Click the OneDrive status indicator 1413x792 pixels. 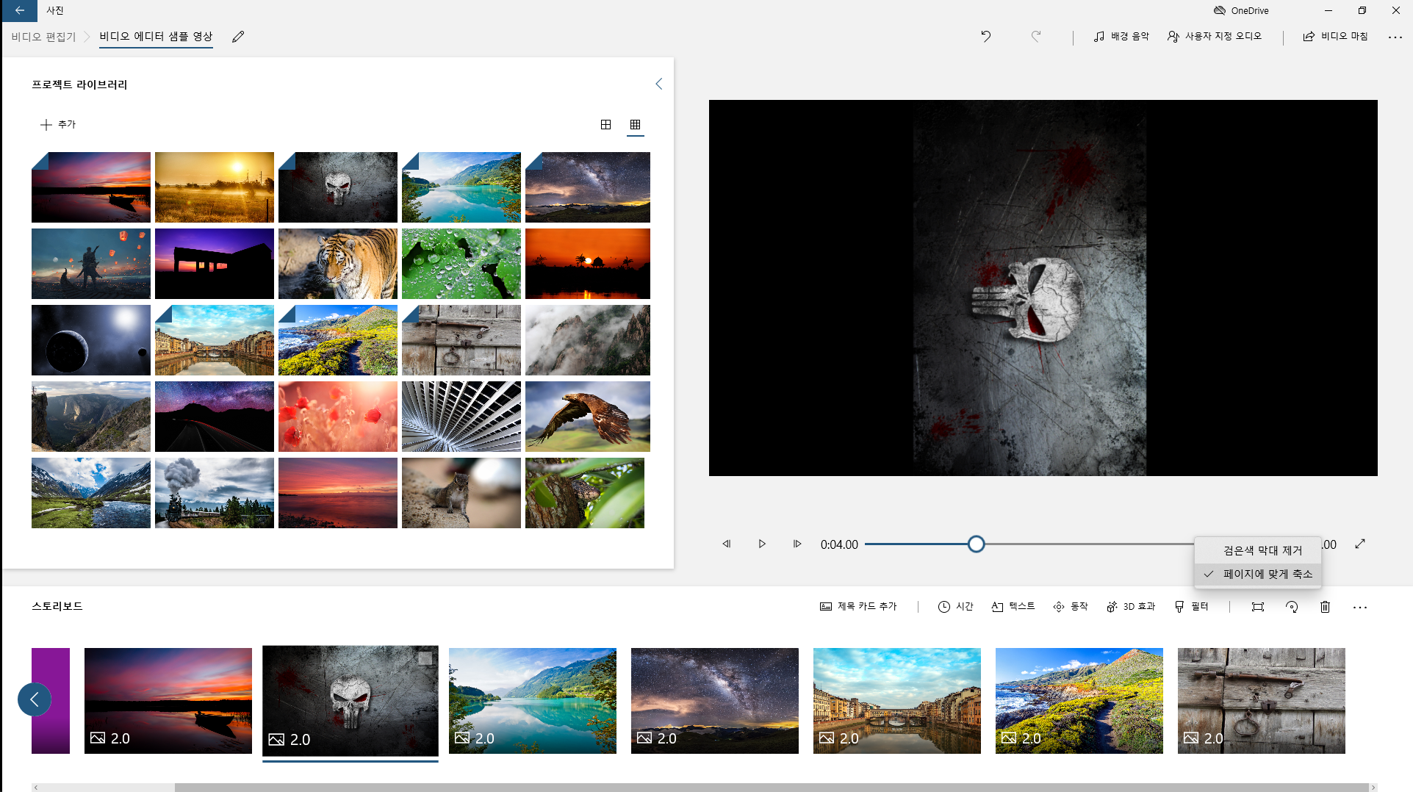1241,10
